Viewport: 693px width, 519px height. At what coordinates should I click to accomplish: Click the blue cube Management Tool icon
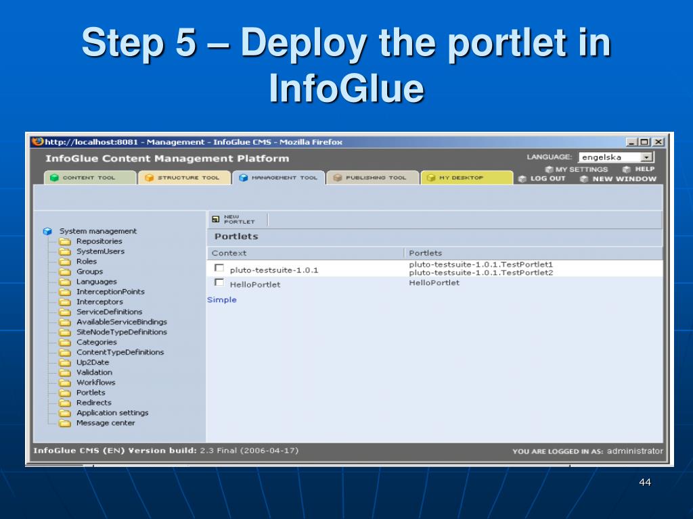tap(243, 178)
